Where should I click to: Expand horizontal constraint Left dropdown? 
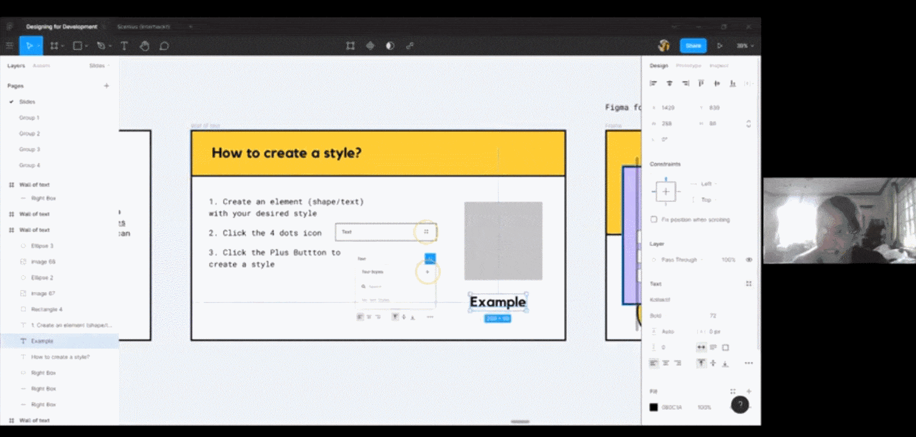click(x=707, y=184)
